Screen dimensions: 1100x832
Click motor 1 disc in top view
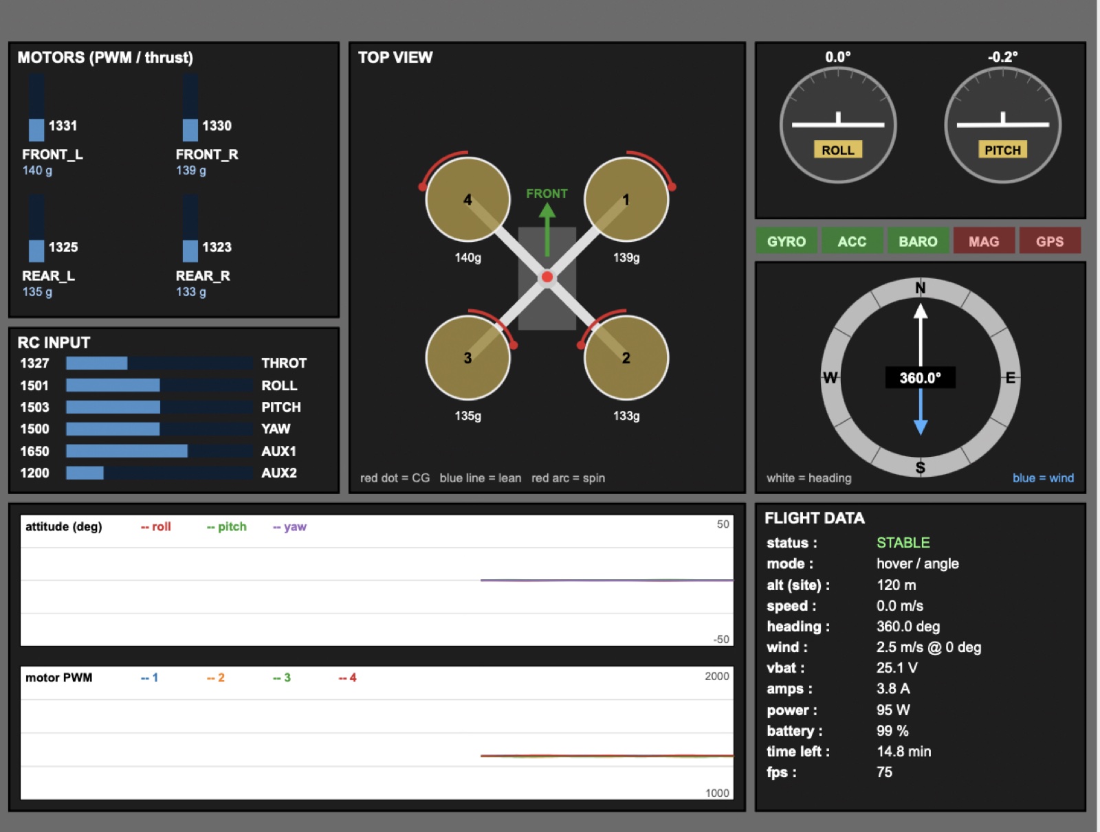(626, 199)
